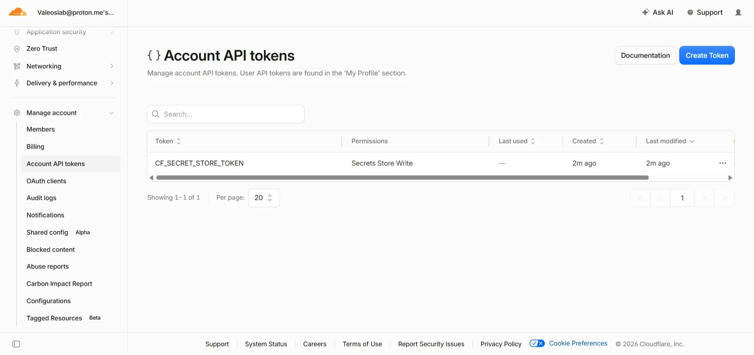Select Account API tokens in the sidebar

(x=70, y=164)
